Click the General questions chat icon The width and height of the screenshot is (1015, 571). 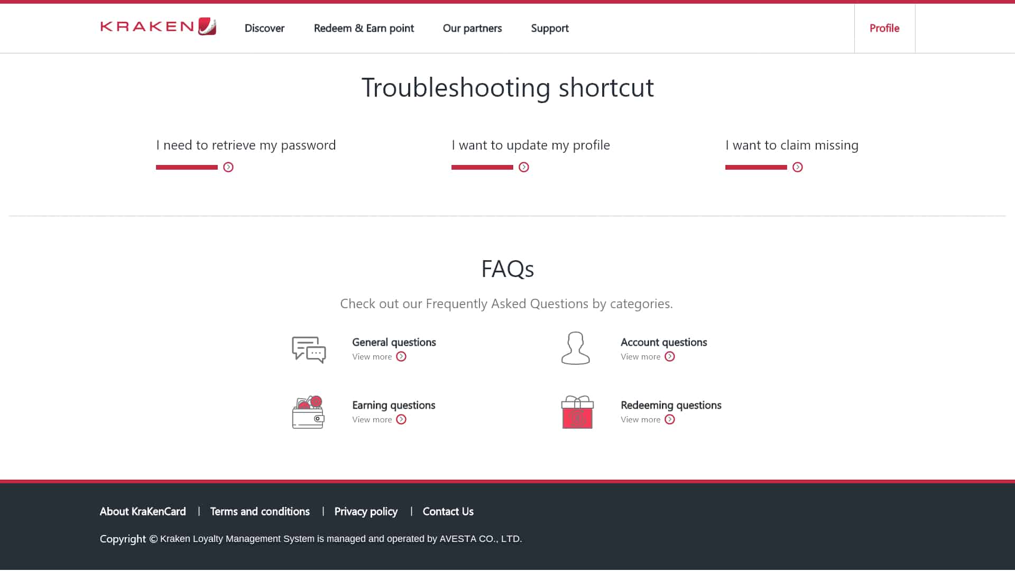309,348
